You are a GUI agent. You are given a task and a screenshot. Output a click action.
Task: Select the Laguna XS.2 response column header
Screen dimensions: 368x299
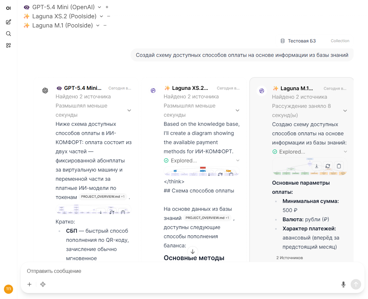click(x=190, y=88)
